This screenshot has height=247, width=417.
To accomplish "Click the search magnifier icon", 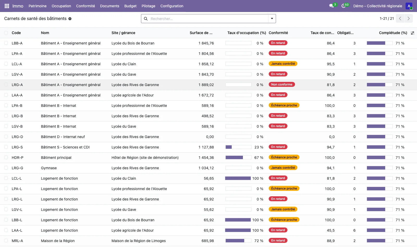I will pyautogui.click(x=146, y=19).
